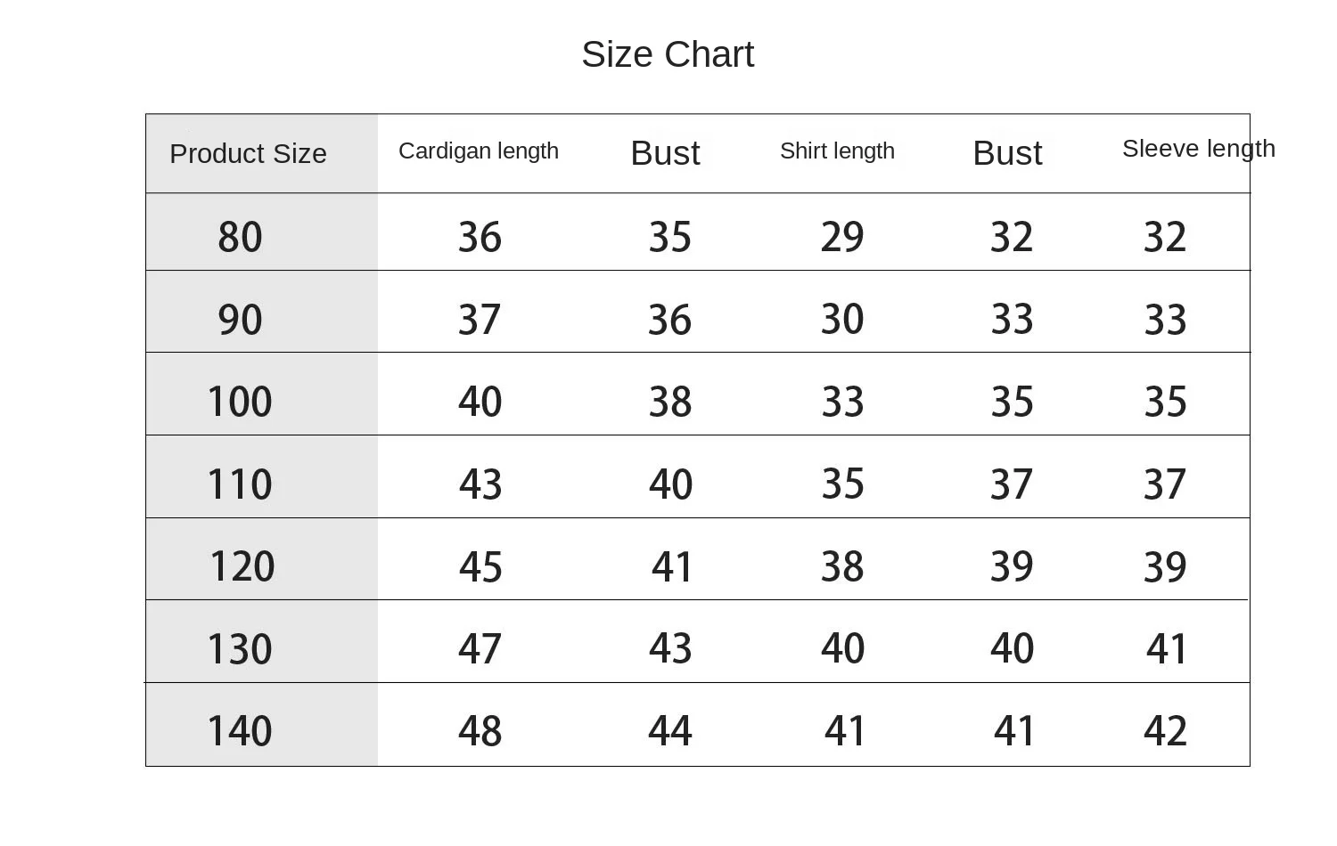Viewport: 1337px width, 846px height.
Task: Select product size 140 row label
Action: pos(240,731)
